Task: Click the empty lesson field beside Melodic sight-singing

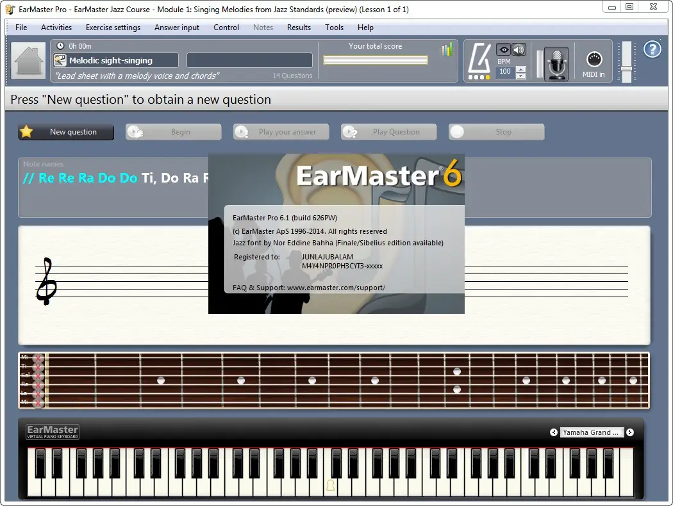Action: point(249,60)
